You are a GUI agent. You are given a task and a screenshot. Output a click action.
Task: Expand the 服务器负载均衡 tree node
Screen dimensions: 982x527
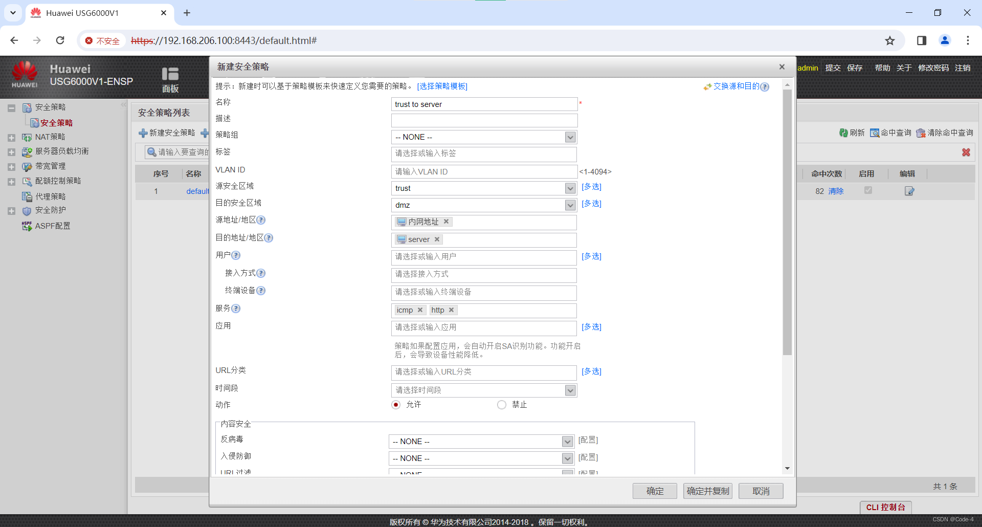11,152
